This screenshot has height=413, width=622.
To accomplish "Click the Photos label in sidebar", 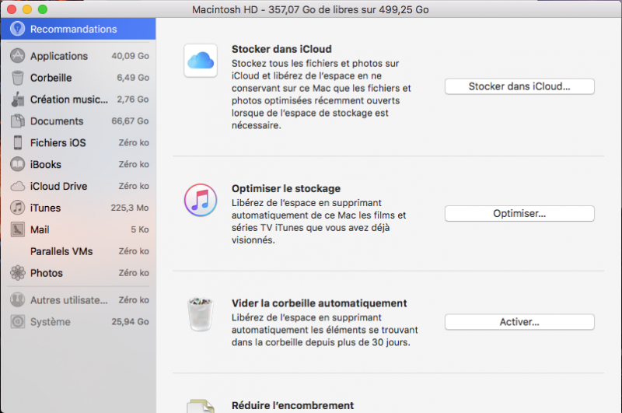I will click(x=47, y=273).
